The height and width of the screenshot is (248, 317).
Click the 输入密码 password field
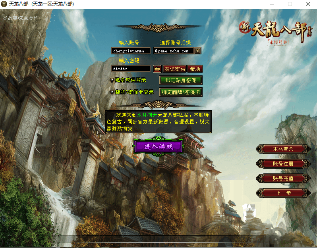click(x=131, y=69)
